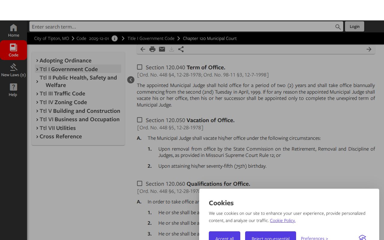Screen dimensions: 384x240
Task: Click Section 120.050 Vacation of Office heading
Action: click(x=190, y=120)
